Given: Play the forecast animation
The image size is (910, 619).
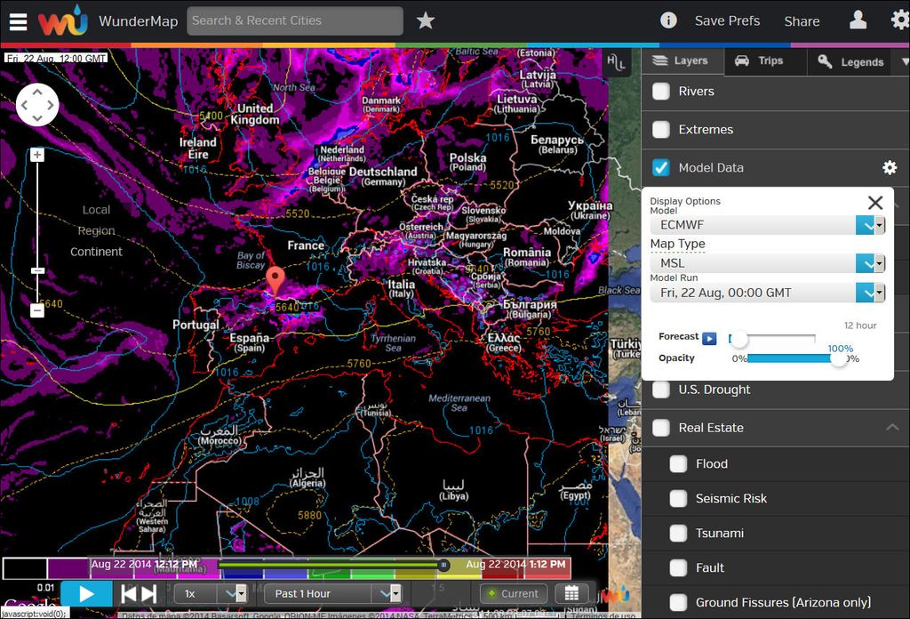Looking at the screenshot, I should point(709,338).
